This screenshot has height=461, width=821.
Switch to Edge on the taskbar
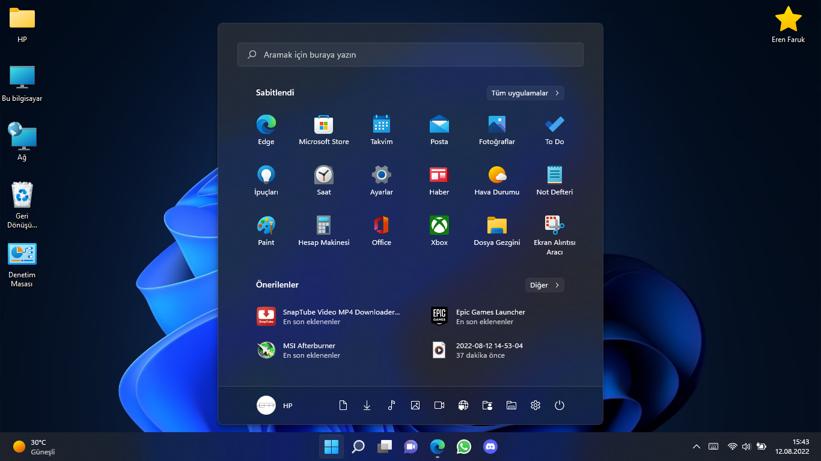[438, 447]
